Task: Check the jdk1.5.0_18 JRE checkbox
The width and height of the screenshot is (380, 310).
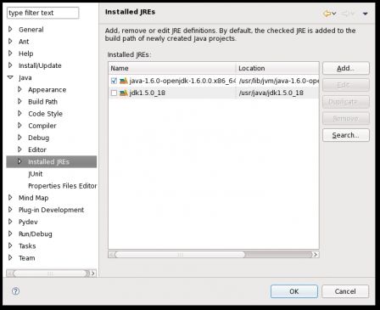Action: coord(114,93)
